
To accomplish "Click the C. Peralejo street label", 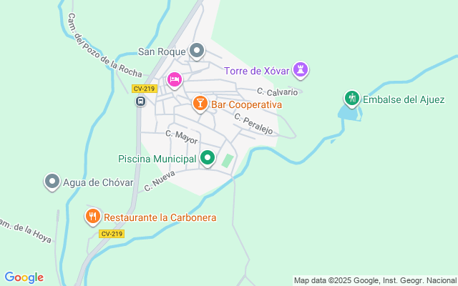I will (253, 124).
